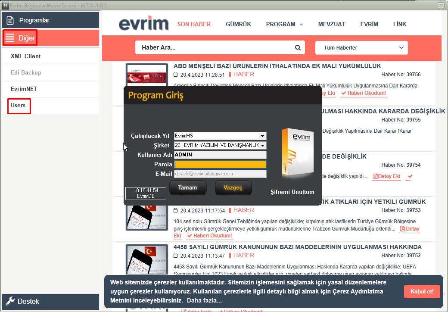Go to SON HABER section
The image size is (448, 312).
click(x=194, y=24)
